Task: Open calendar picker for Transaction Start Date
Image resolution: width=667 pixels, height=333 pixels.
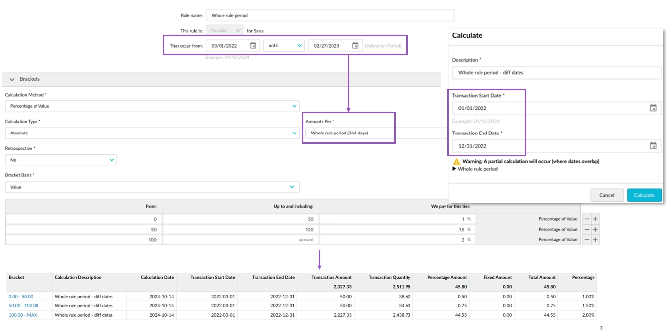Action: (x=653, y=108)
